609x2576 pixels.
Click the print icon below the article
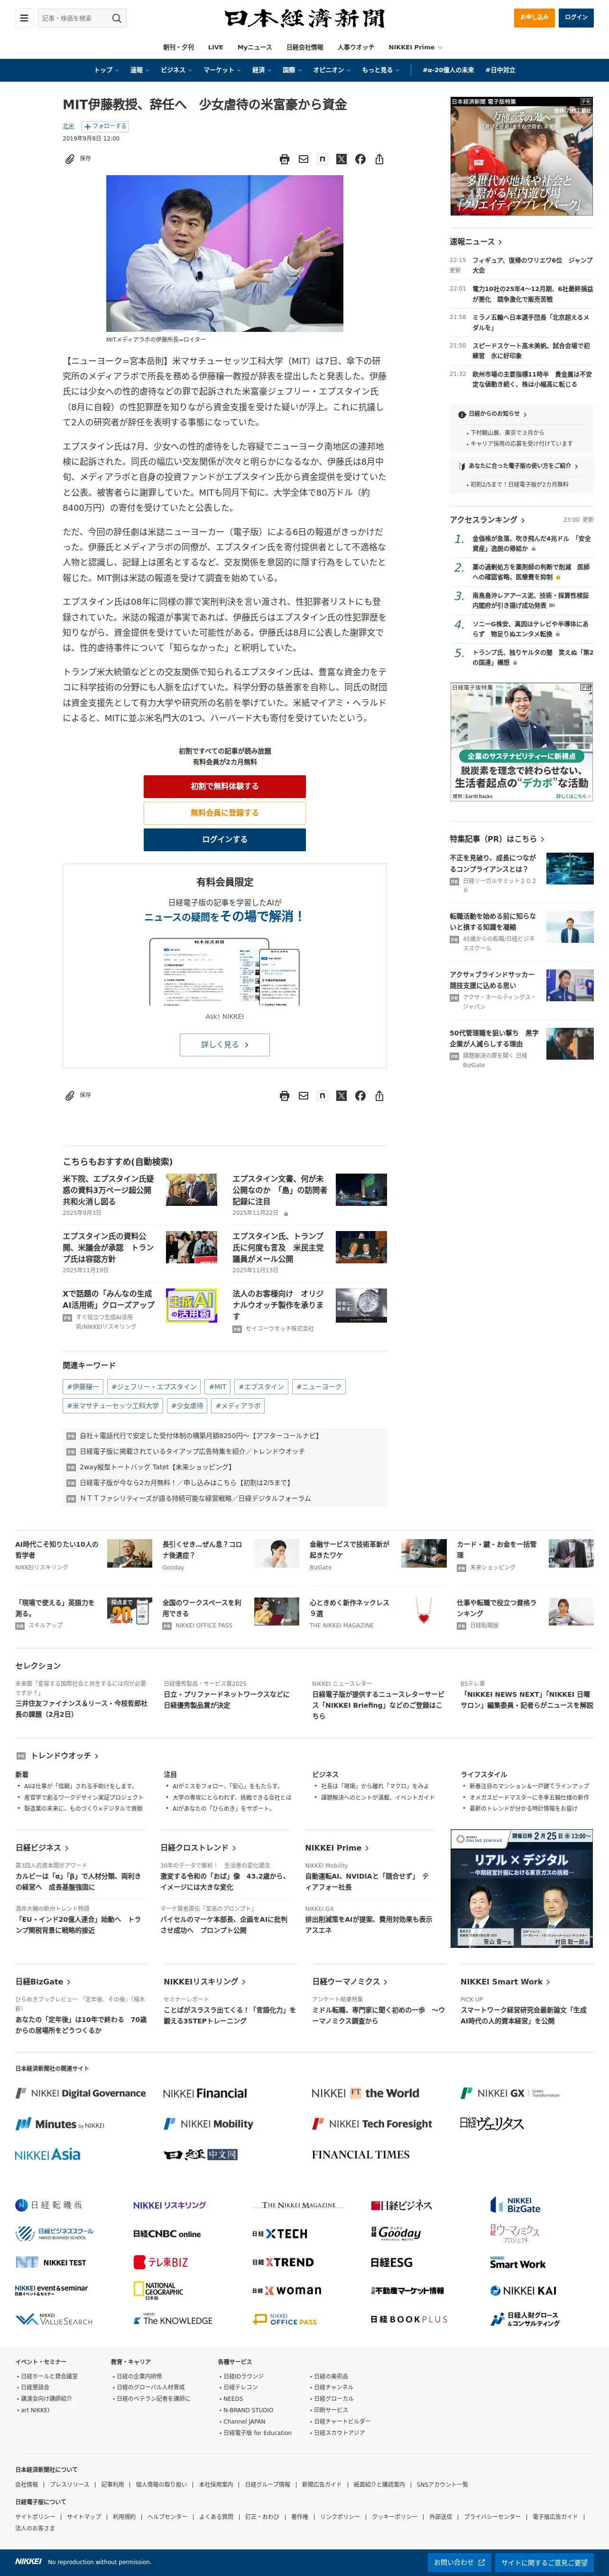(x=285, y=1096)
